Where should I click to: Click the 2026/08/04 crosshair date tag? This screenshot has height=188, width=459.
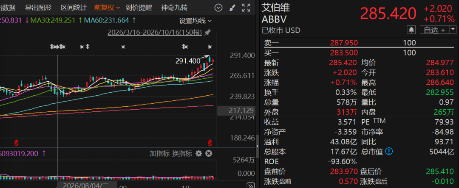tap(87, 185)
